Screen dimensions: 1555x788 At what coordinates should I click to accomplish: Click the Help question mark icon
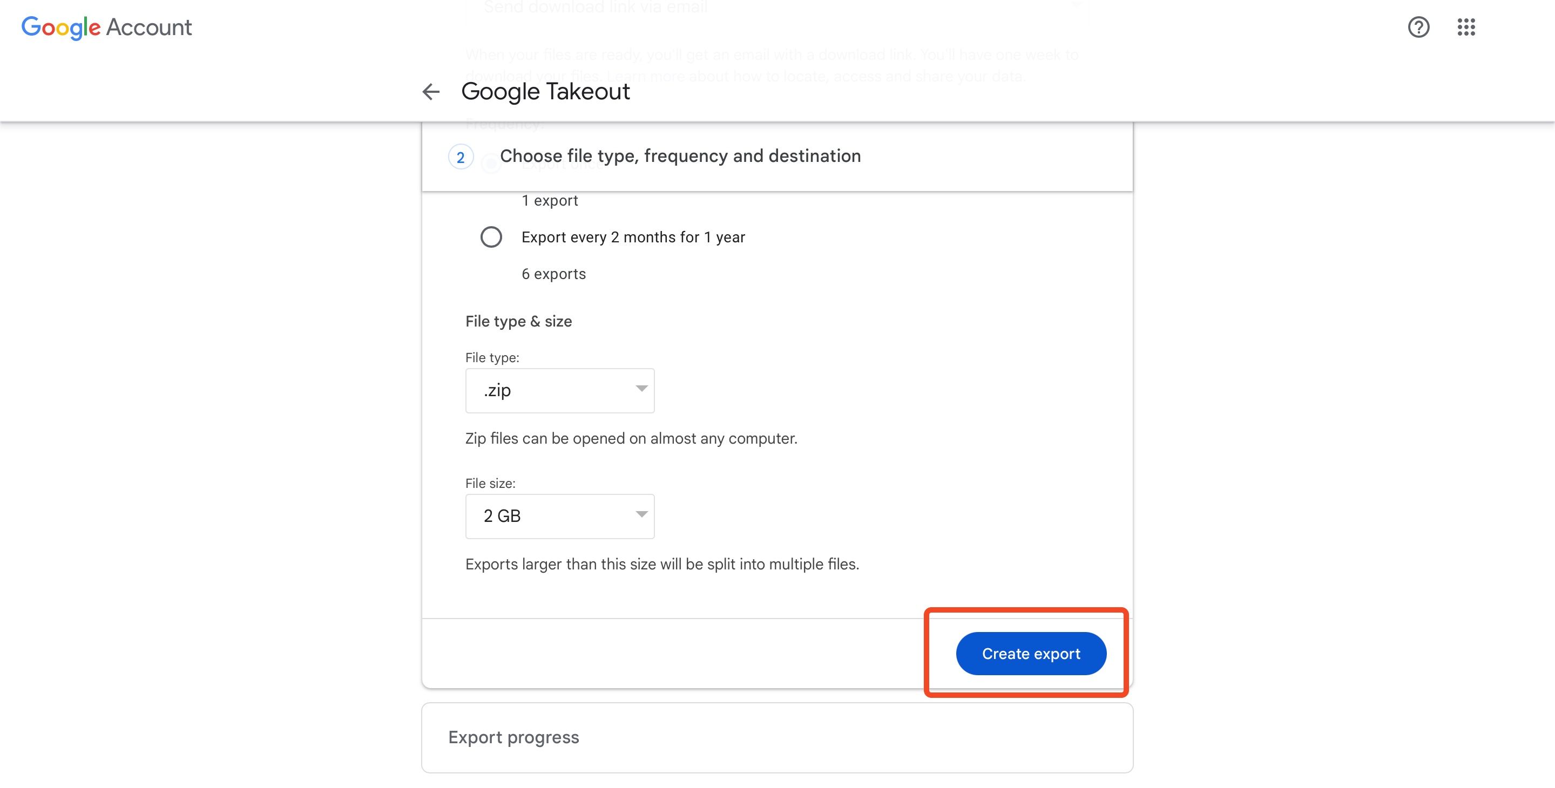pyautogui.click(x=1419, y=28)
